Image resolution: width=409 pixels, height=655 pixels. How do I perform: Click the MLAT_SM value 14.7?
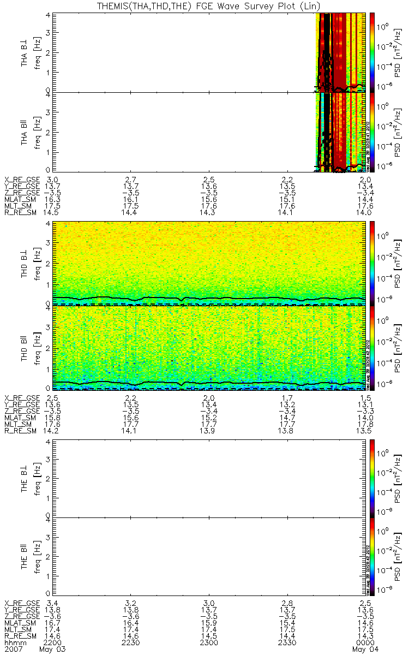tap(287, 418)
